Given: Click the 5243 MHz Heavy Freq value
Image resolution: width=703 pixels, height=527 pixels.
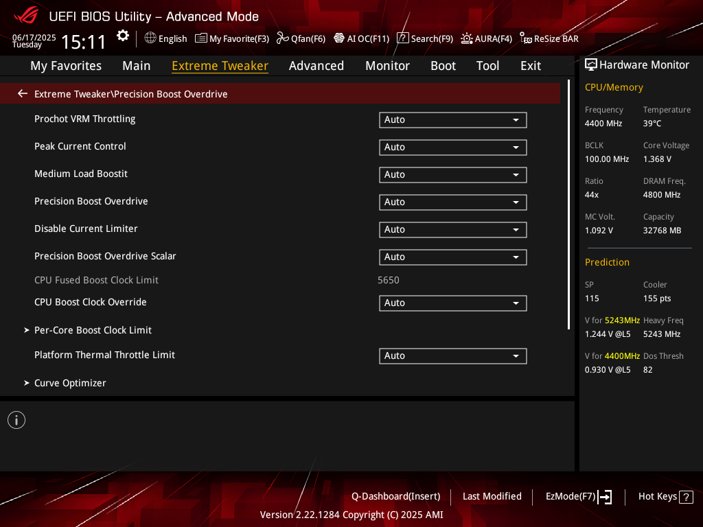Looking at the screenshot, I should [x=662, y=334].
